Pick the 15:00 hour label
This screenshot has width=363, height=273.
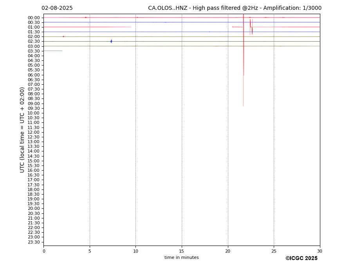click(x=34, y=161)
